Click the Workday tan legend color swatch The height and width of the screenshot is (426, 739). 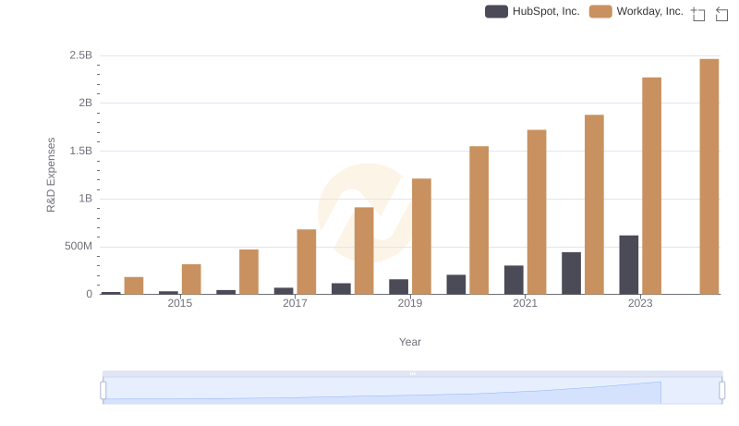[x=600, y=11]
